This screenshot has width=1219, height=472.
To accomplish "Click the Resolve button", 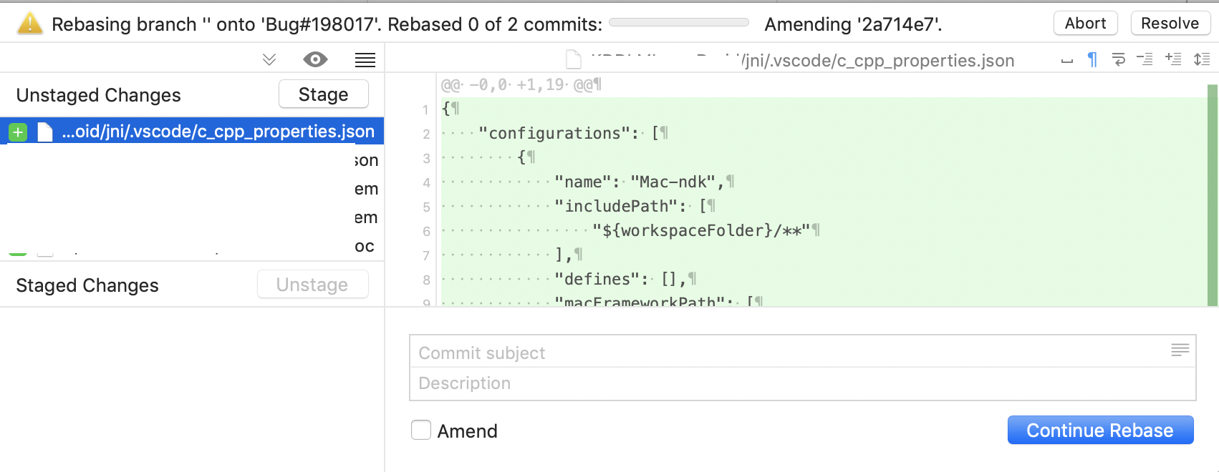I will (1170, 23).
